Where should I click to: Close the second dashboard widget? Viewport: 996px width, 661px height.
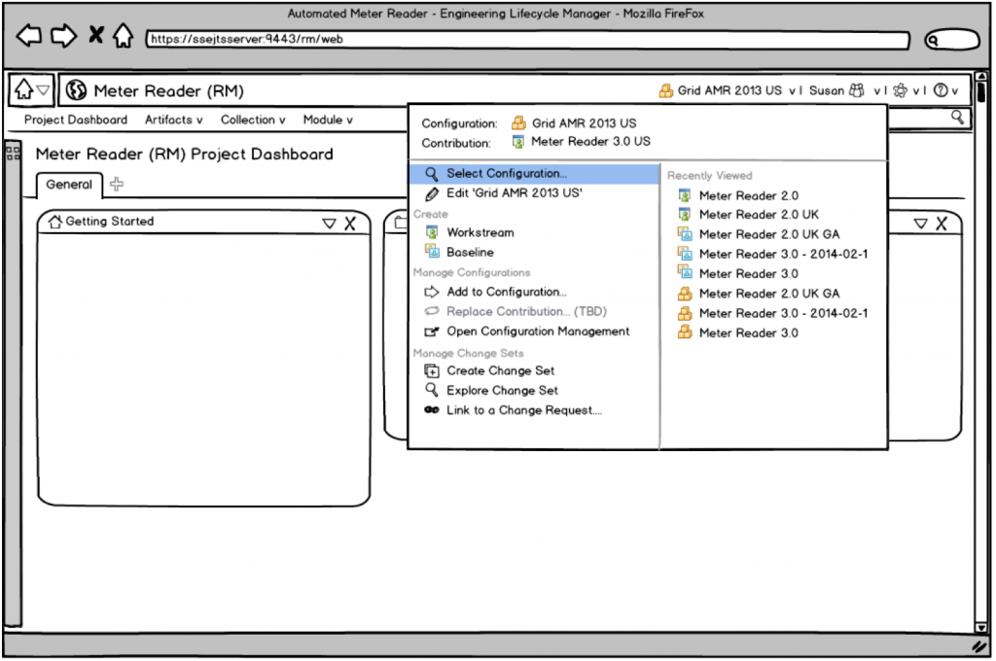point(942,224)
